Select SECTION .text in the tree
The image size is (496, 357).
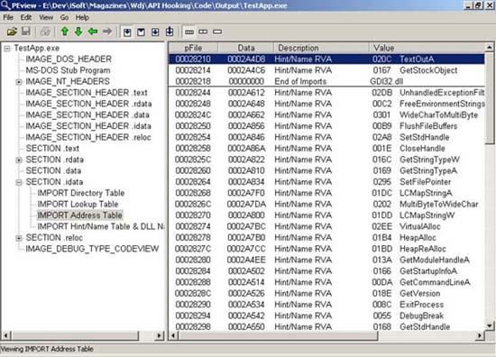click(52, 149)
